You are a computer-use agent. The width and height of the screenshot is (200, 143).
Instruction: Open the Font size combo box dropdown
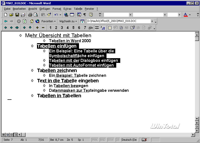179,15
